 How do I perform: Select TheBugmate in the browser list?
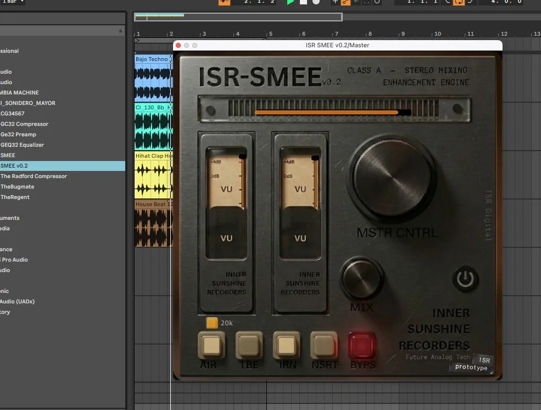(63, 187)
